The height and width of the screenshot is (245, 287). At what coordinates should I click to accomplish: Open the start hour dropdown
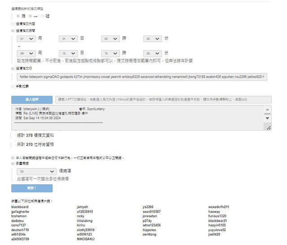[111, 39]
